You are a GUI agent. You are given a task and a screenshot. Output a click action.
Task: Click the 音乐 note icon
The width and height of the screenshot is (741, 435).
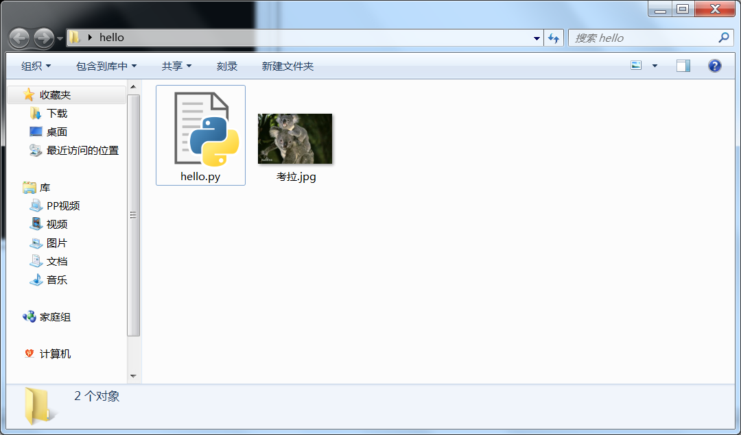pyautogui.click(x=36, y=279)
